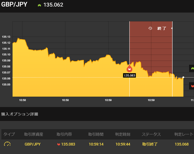194x154 pixels.
Task: Click GBP/JPY in the trade row
Action: click(x=33, y=144)
